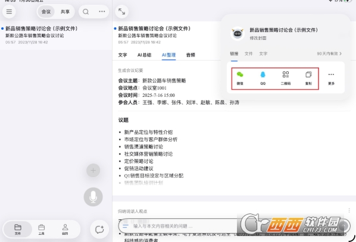Change the 90天内有效 validity period
The image size is (356, 242).
[329, 54]
